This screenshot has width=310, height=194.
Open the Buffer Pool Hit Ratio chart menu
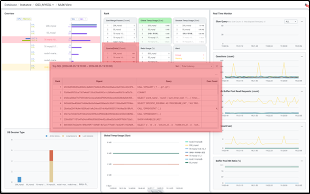(301, 161)
